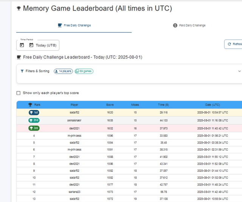Click the coffee cup icon beside the leaderboard heading
The width and height of the screenshot is (242, 202).
[x=19, y=57]
